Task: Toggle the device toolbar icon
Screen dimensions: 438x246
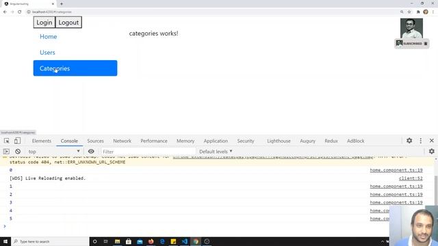Action: [17, 141]
